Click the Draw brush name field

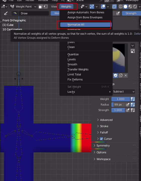[34, 13]
